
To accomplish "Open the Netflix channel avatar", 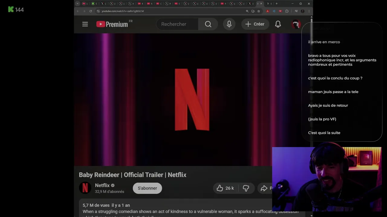I will coord(85,188).
